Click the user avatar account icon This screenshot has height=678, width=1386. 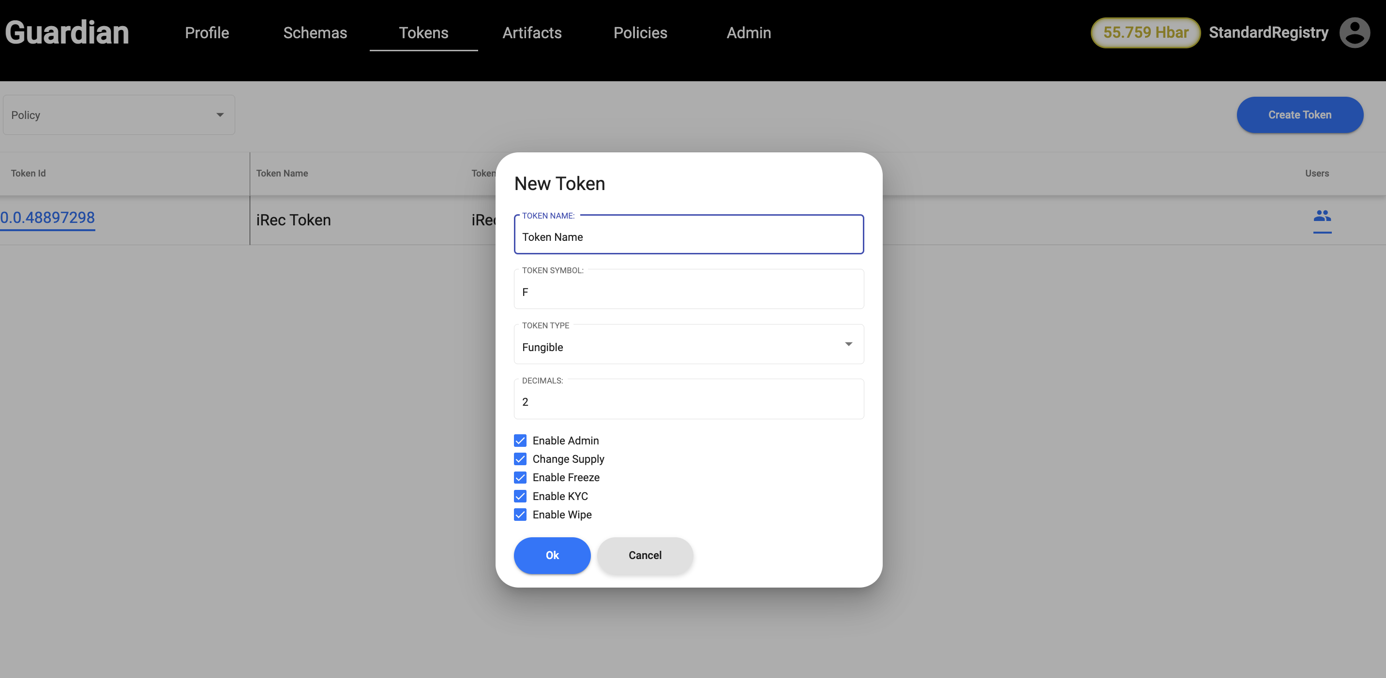tap(1354, 33)
